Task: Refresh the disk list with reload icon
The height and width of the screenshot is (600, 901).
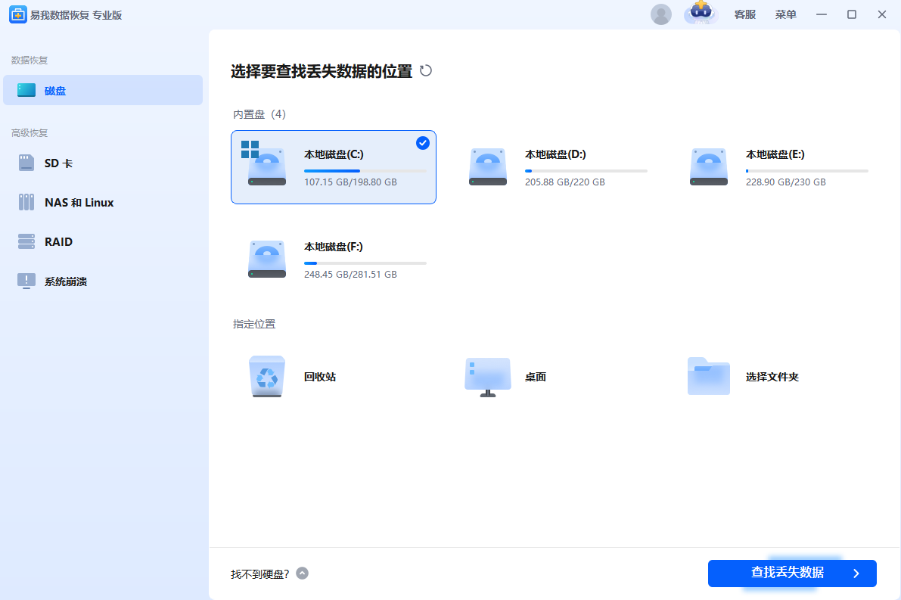Action: (x=426, y=70)
